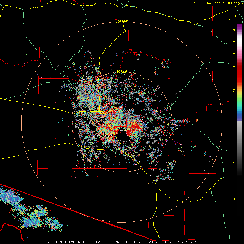
Task: Click the 3 value on the colorbar scale
Action: 234,79
